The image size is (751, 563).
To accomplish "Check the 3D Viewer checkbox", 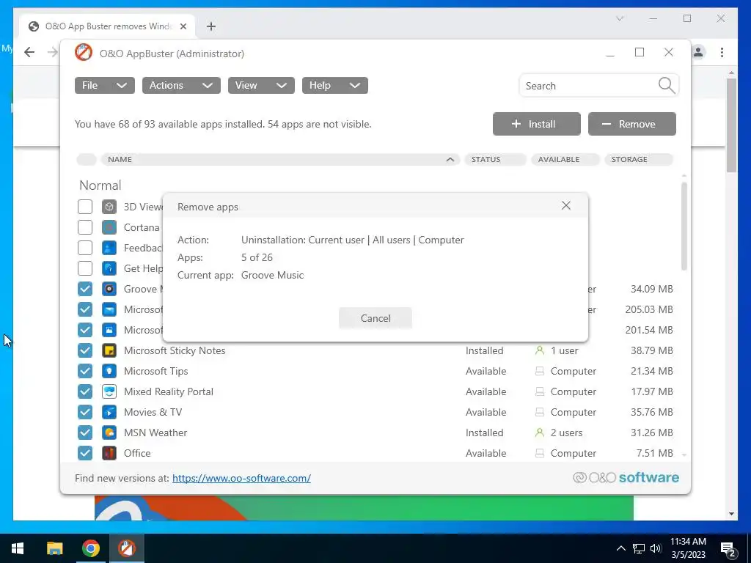I will pos(85,207).
